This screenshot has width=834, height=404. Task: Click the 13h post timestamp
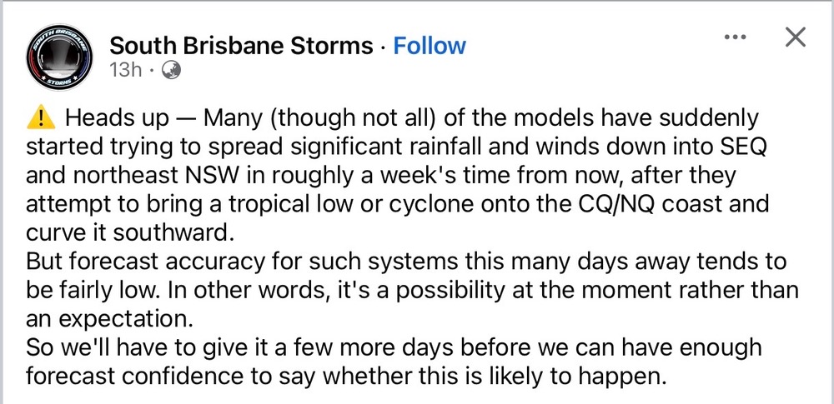[125, 70]
